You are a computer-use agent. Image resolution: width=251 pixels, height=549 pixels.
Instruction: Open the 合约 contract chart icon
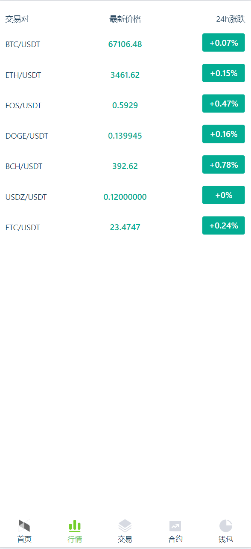click(x=175, y=526)
